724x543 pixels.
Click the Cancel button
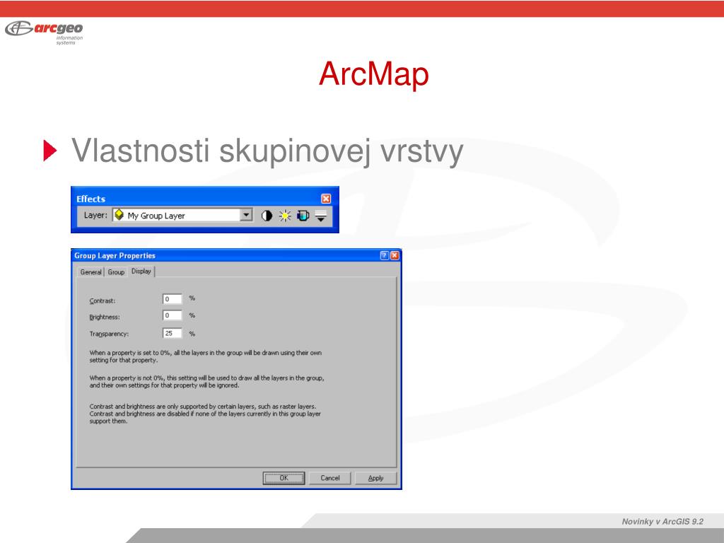pyautogui.click(x=330, y=478)
